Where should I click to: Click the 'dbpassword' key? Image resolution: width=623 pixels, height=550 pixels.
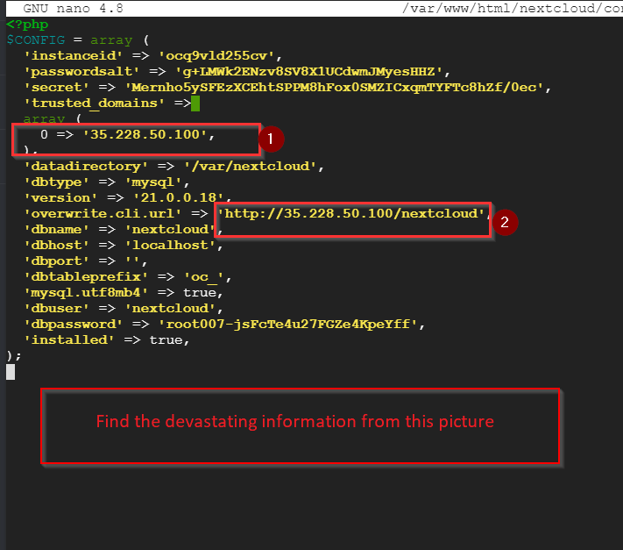point(73,324)
